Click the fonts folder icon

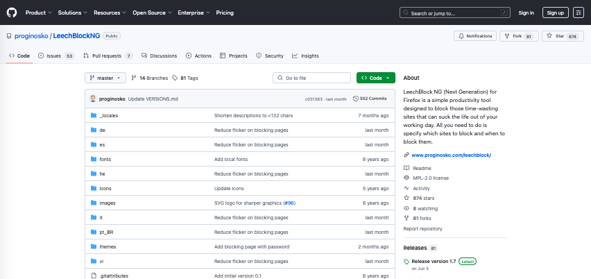94,159
